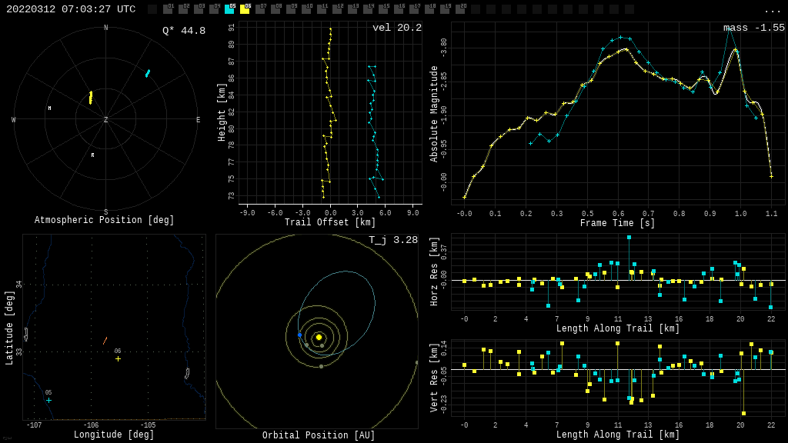The height and width of the screenshot is (443, 788).
Task: Click the yellow station 06 cross on map
Action: tap(118, 358)
